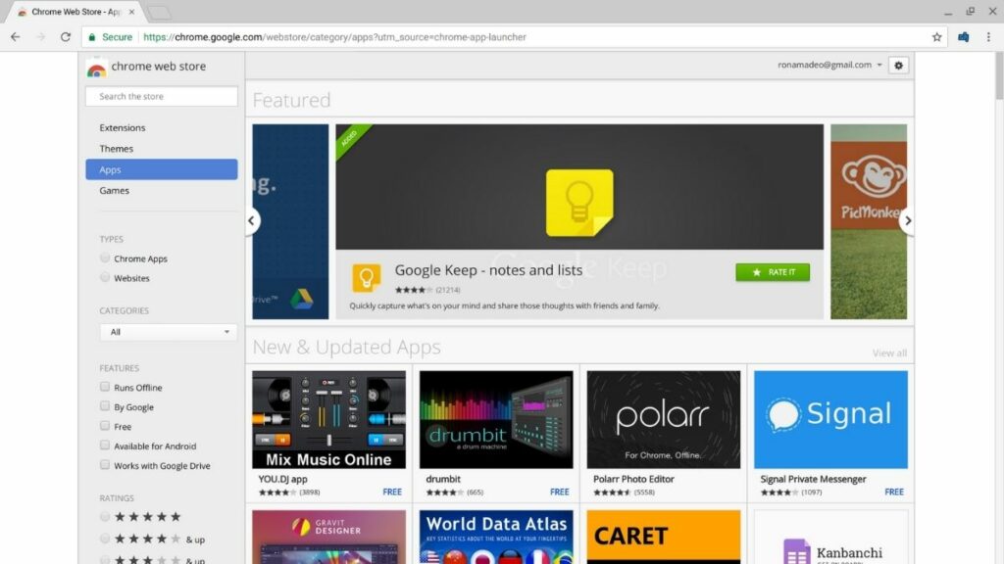Click RATE IT for Google Keep
The image size is (1004, 564).
[x=773, y=272]
